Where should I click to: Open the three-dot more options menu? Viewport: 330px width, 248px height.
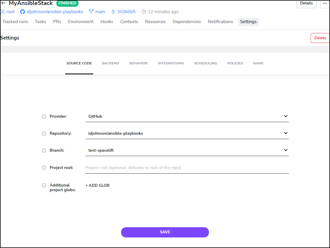(325, 3)
